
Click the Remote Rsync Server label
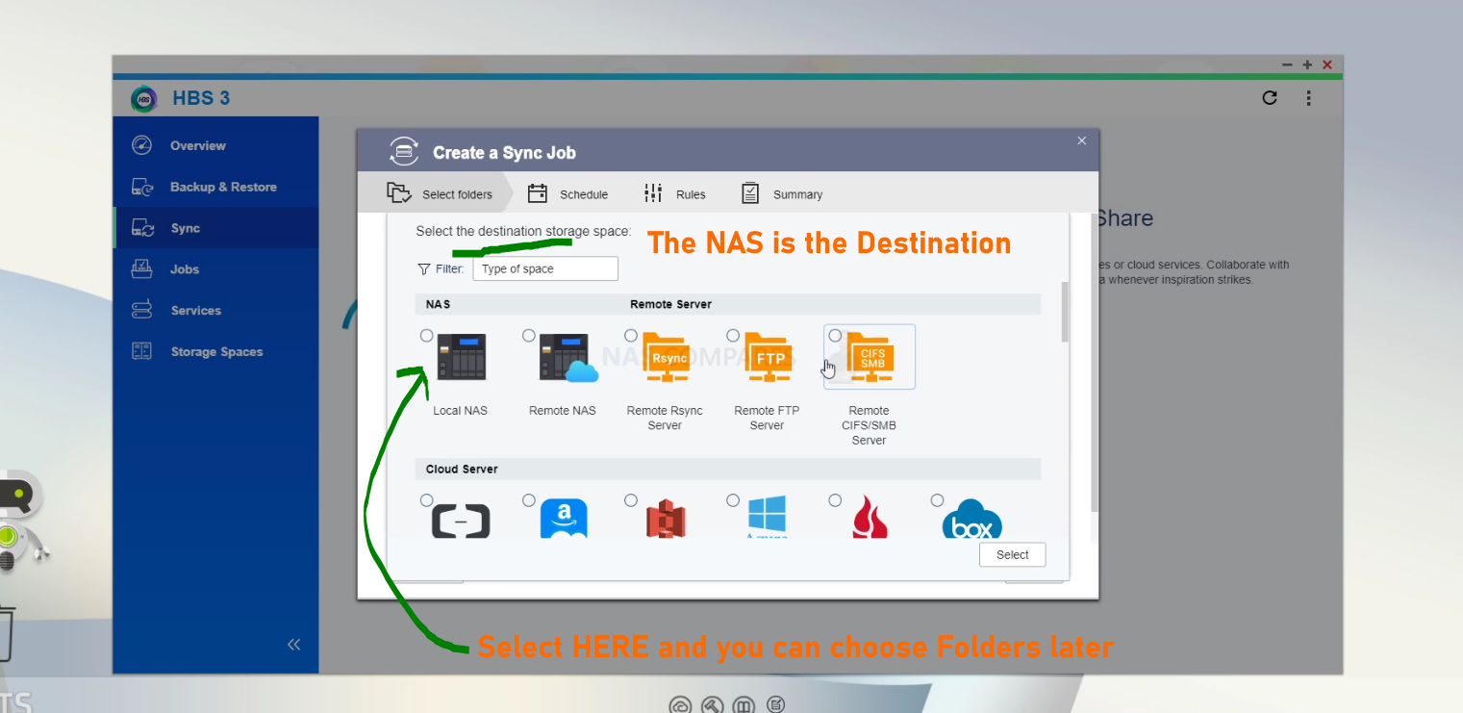pyautogui.click(x=665, y=418)
